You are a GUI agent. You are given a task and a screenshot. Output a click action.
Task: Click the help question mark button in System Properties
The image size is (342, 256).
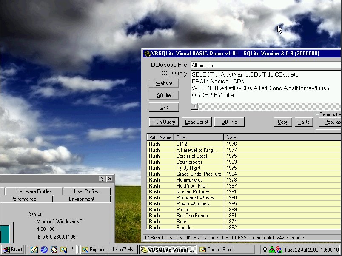tap(102, 179)
